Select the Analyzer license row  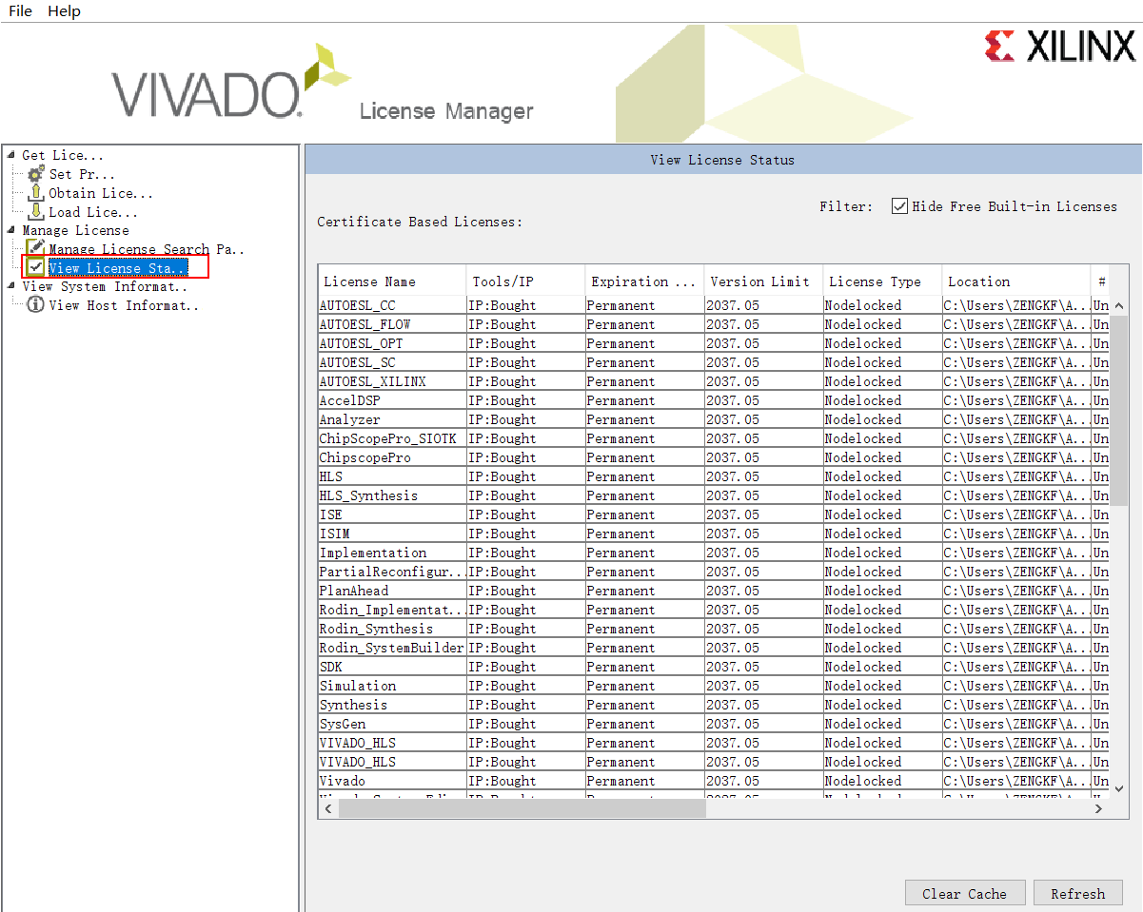714,419
